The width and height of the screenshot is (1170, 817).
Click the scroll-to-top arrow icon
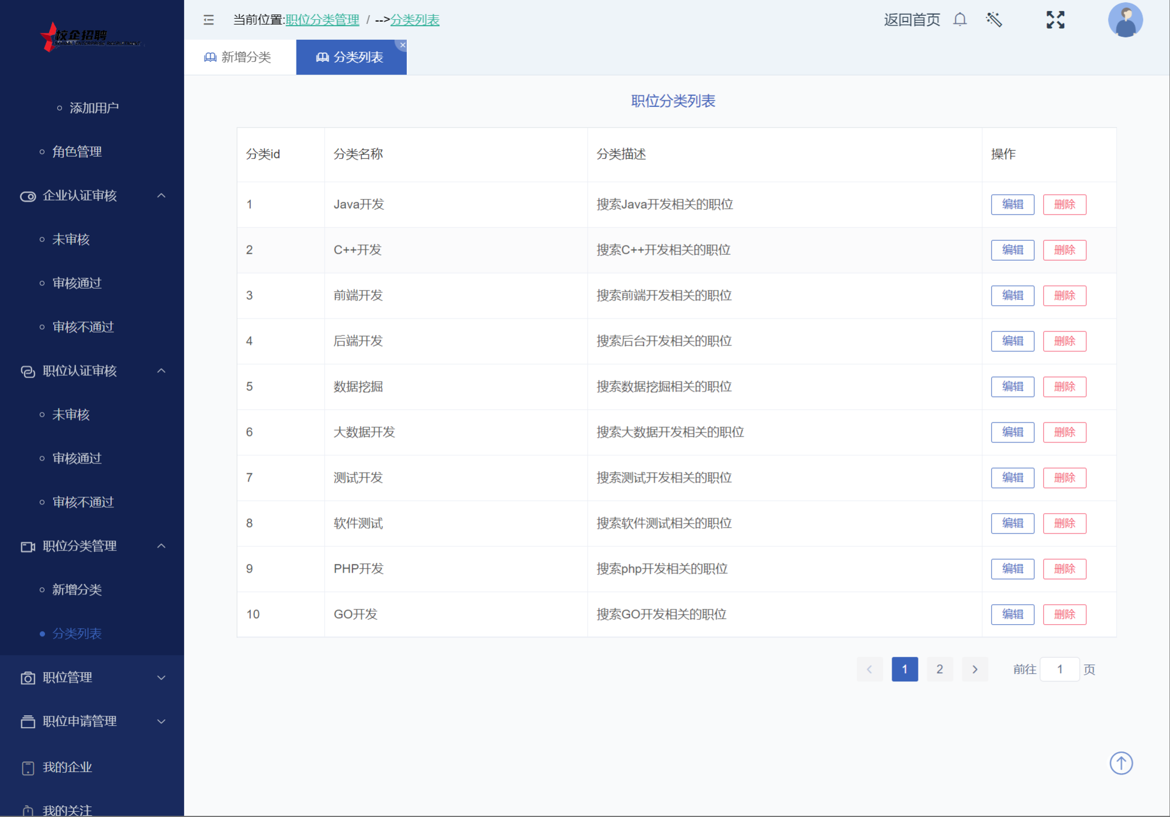pyautogui.click(x=1121, y=763)
